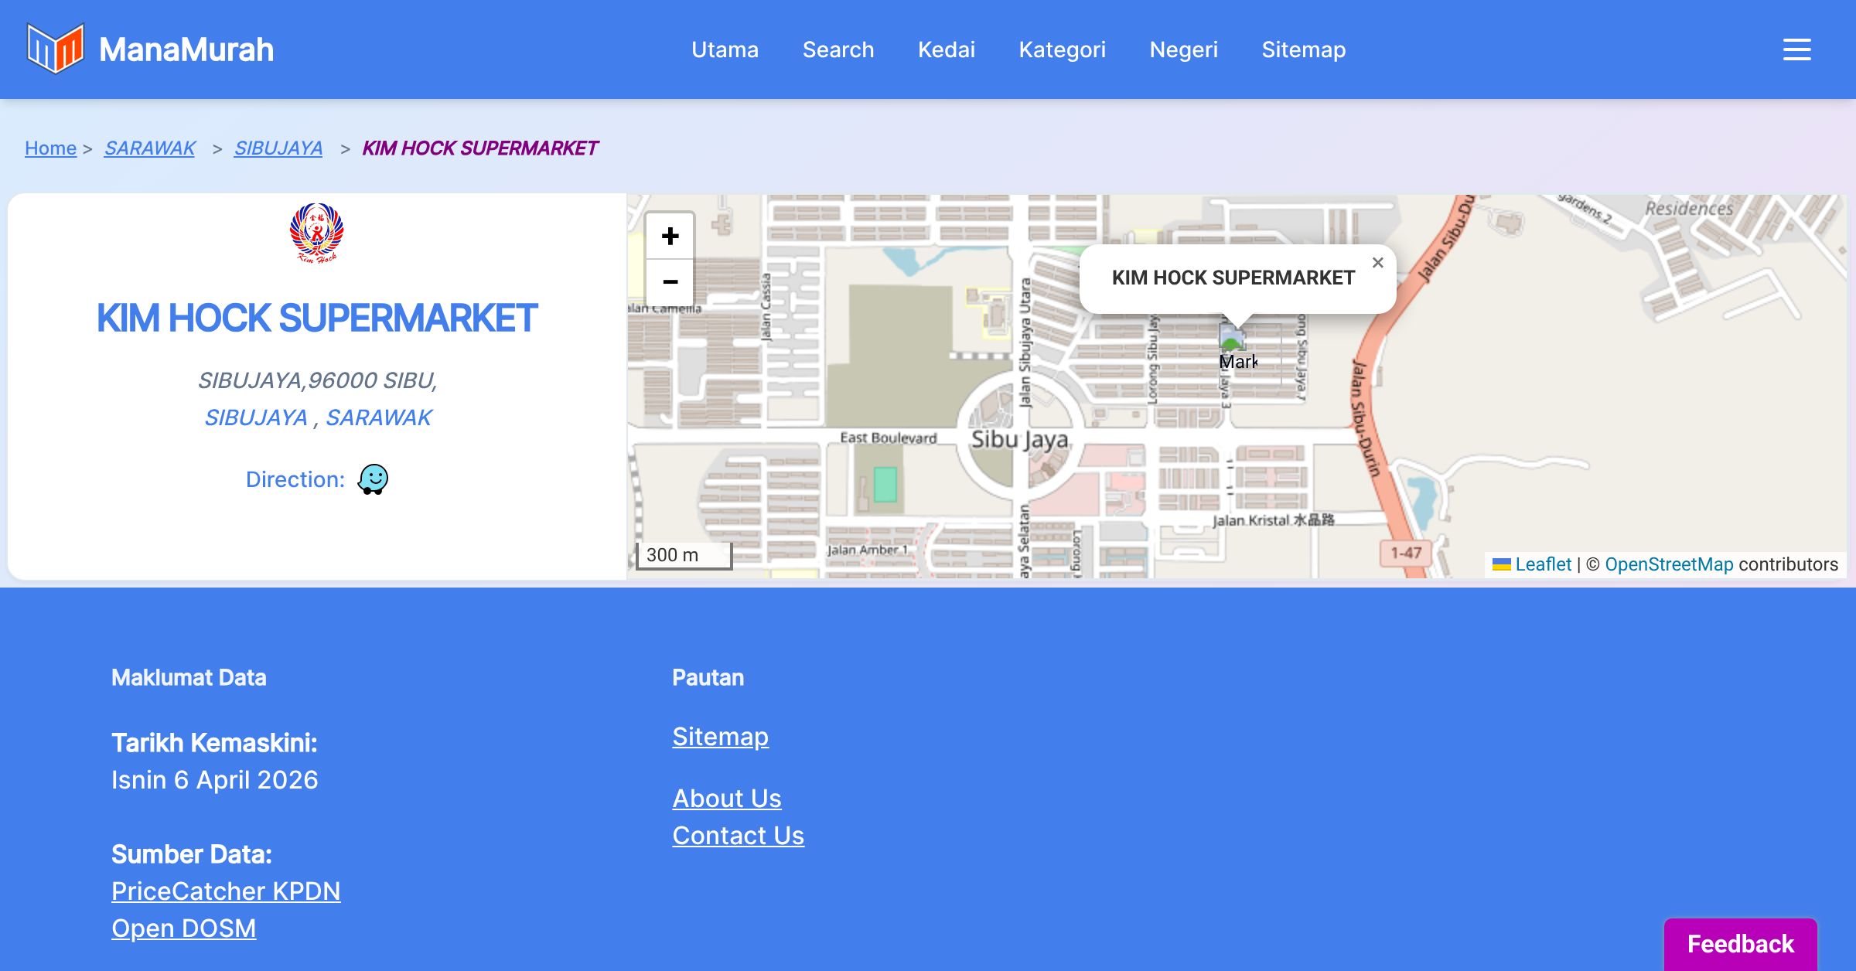Open the Feedback button

[x=1740, y=943]
